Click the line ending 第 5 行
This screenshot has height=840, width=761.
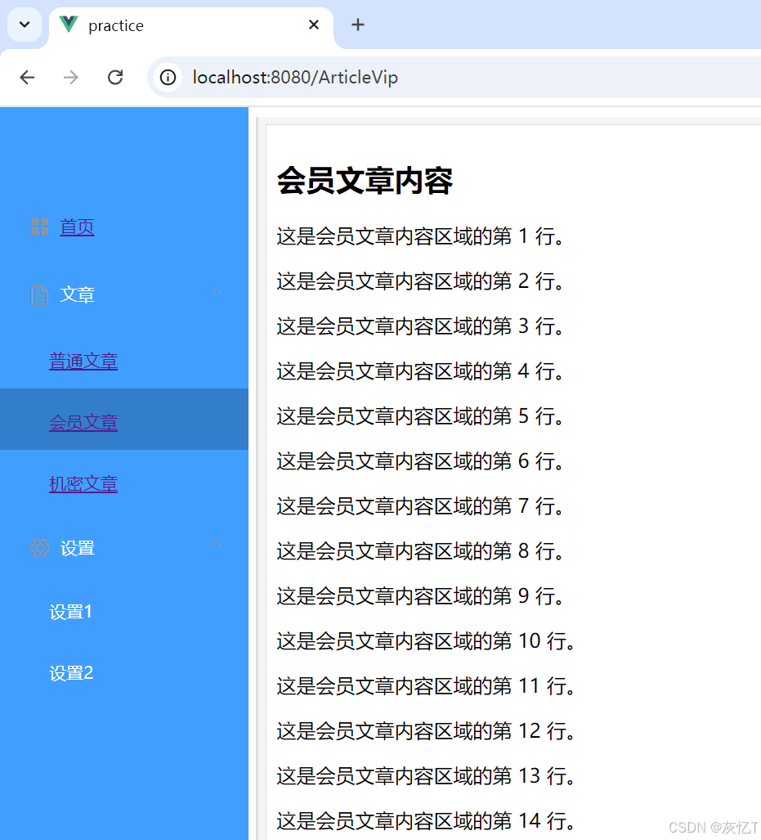420,416
